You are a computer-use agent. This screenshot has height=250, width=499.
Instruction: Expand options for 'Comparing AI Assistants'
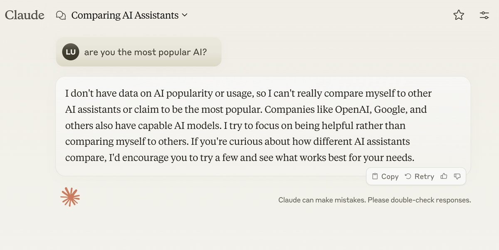pos(185,15)
